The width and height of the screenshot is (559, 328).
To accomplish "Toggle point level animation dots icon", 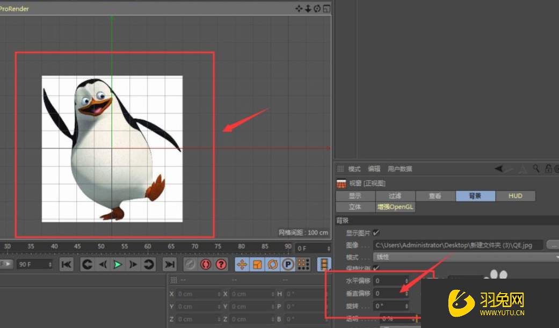I will (303, 264).
